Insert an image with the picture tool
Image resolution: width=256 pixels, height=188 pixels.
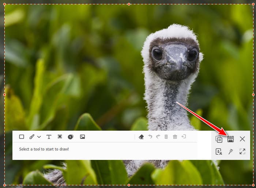coord(82,137)
